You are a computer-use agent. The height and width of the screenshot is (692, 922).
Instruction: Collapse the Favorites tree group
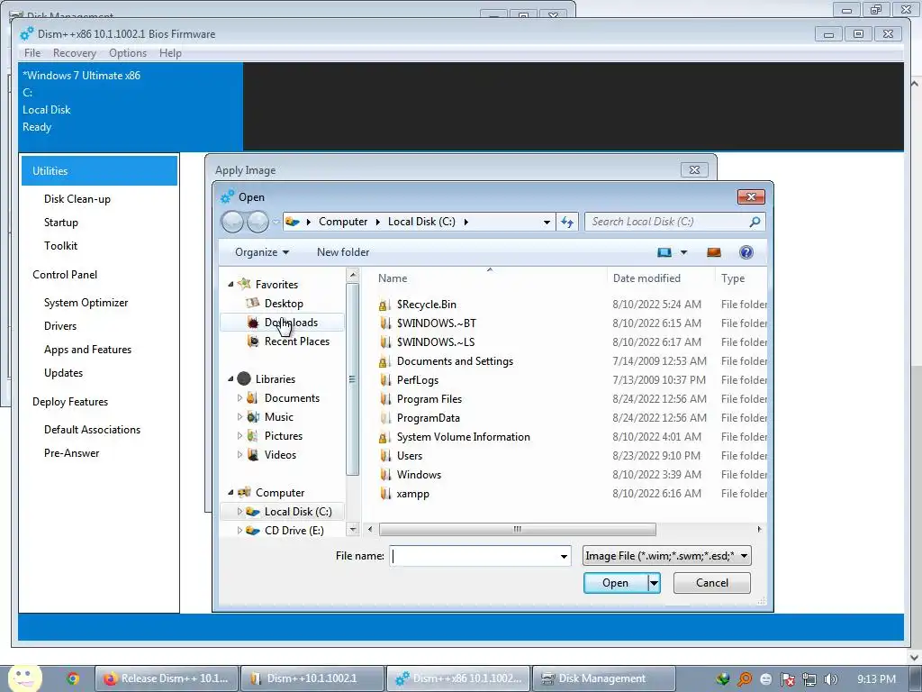230,284
